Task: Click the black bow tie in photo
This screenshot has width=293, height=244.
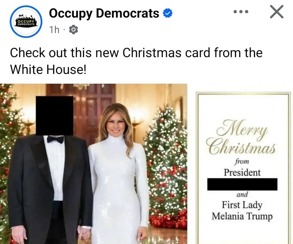Action: pos(55,139)
